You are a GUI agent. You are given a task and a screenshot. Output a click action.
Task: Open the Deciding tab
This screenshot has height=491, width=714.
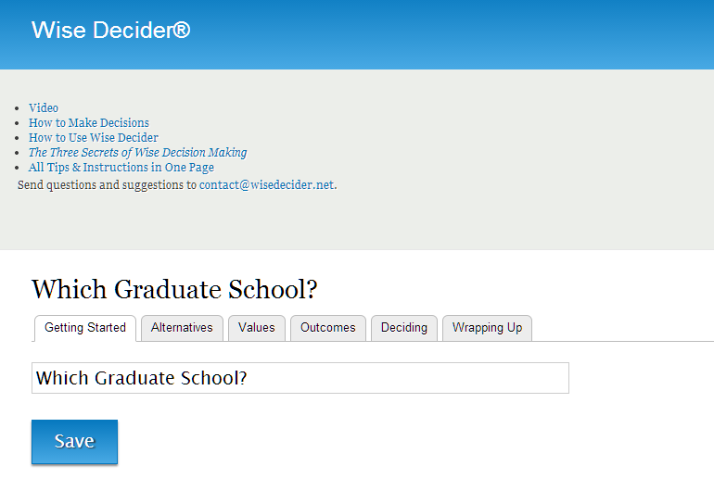[x=404, y=328]
